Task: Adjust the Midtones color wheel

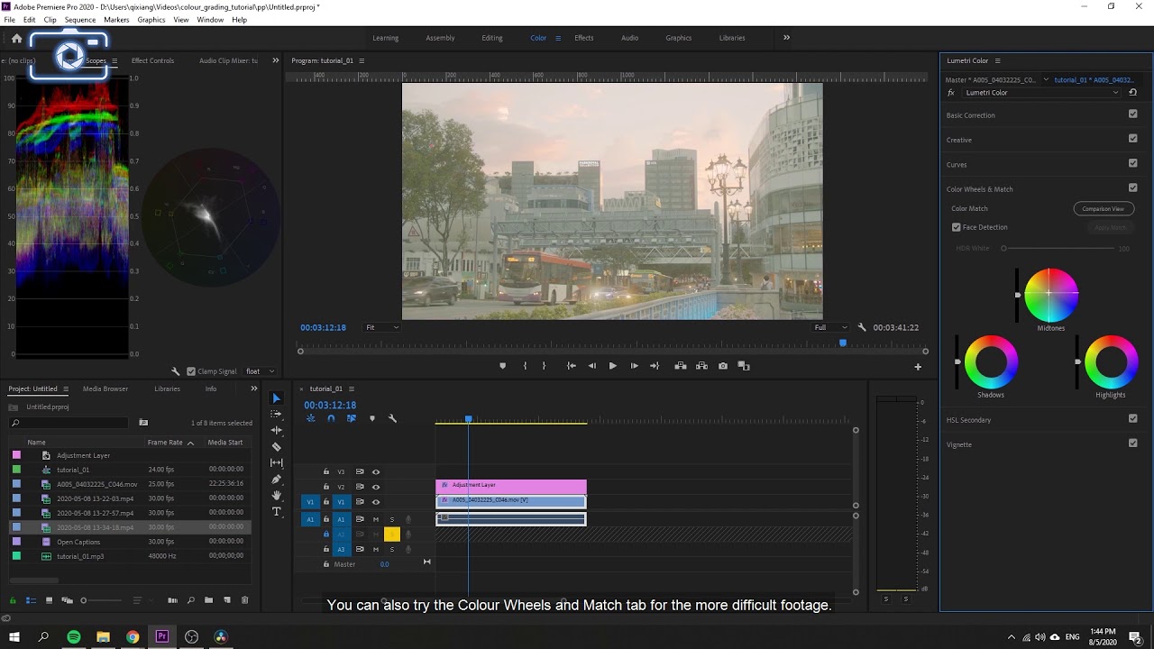Action: pyautogui.click(x=1051, y=295)
